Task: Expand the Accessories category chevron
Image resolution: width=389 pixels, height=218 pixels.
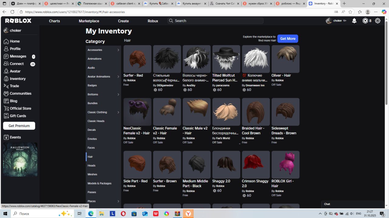Action: 118,50
